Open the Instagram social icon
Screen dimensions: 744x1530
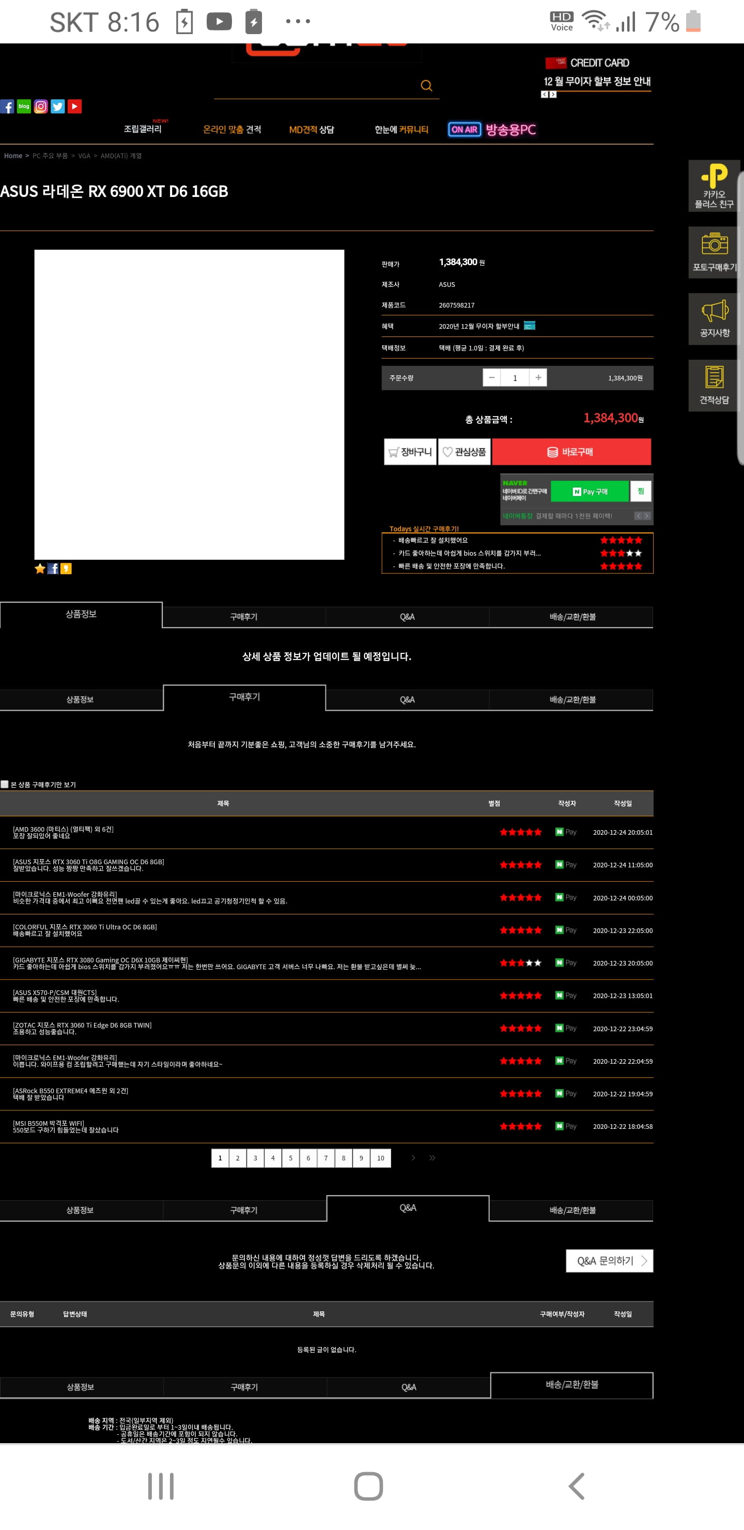[x=41, y=106]
